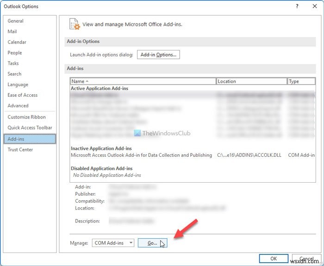Close the Outlook Options dialog
Viewport: 324px width, 266px height.
(315, 6)
